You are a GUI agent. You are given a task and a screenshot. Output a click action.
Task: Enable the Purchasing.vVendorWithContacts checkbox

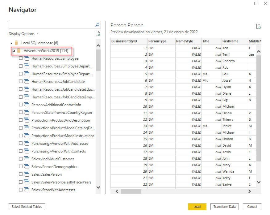click(21, 151)
